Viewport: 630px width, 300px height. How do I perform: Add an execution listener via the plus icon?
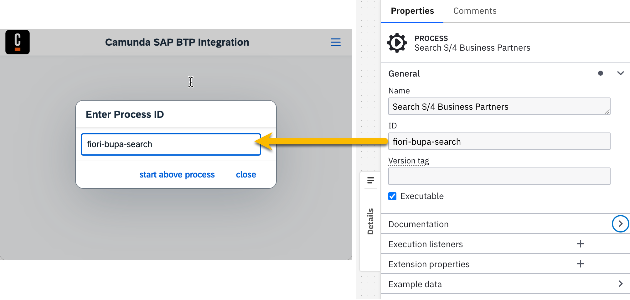pos(581,244)
